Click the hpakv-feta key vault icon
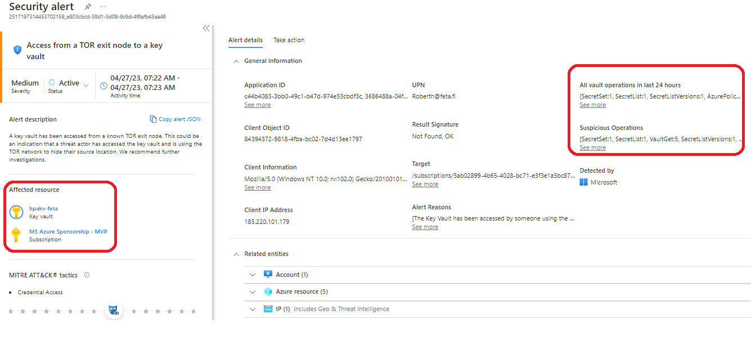Viewport: 751px width, 337px height. coord(17,212)
